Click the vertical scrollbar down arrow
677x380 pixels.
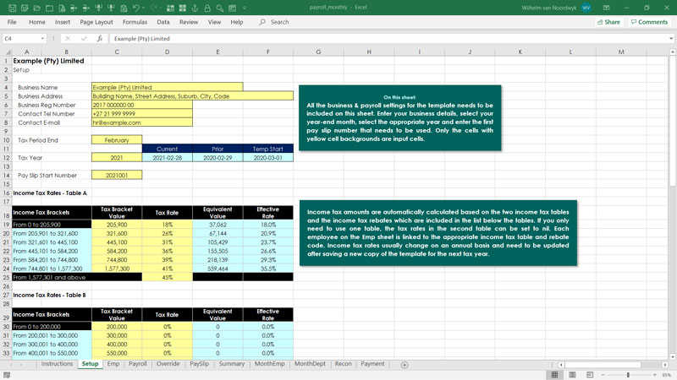tap(672, 356)
